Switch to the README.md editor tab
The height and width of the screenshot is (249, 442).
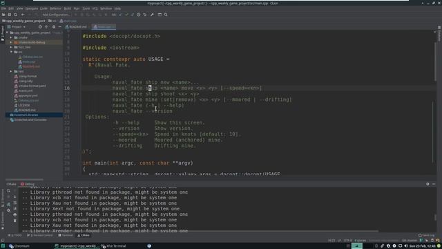coord(76,27)
